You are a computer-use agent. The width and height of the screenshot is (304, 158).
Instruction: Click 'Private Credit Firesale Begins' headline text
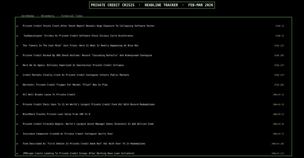pyautogui.click(x=88, y=124)
